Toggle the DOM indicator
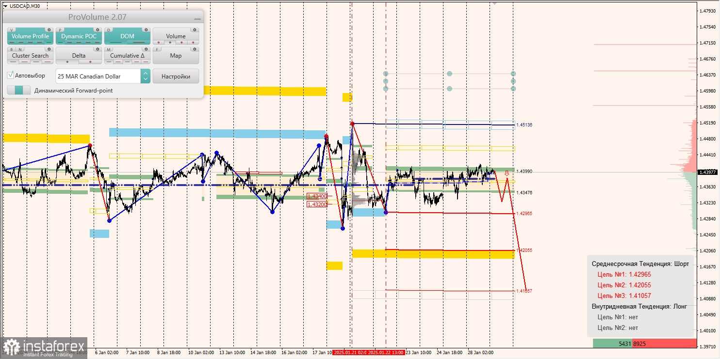This screenshot has height=359, width=720. [127, 36]
